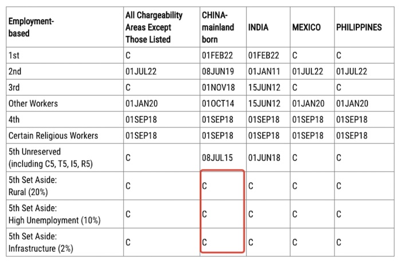Click Other Workers China date 01OCT14
This screenshot has height=263, width=401.
click(218, 103)
